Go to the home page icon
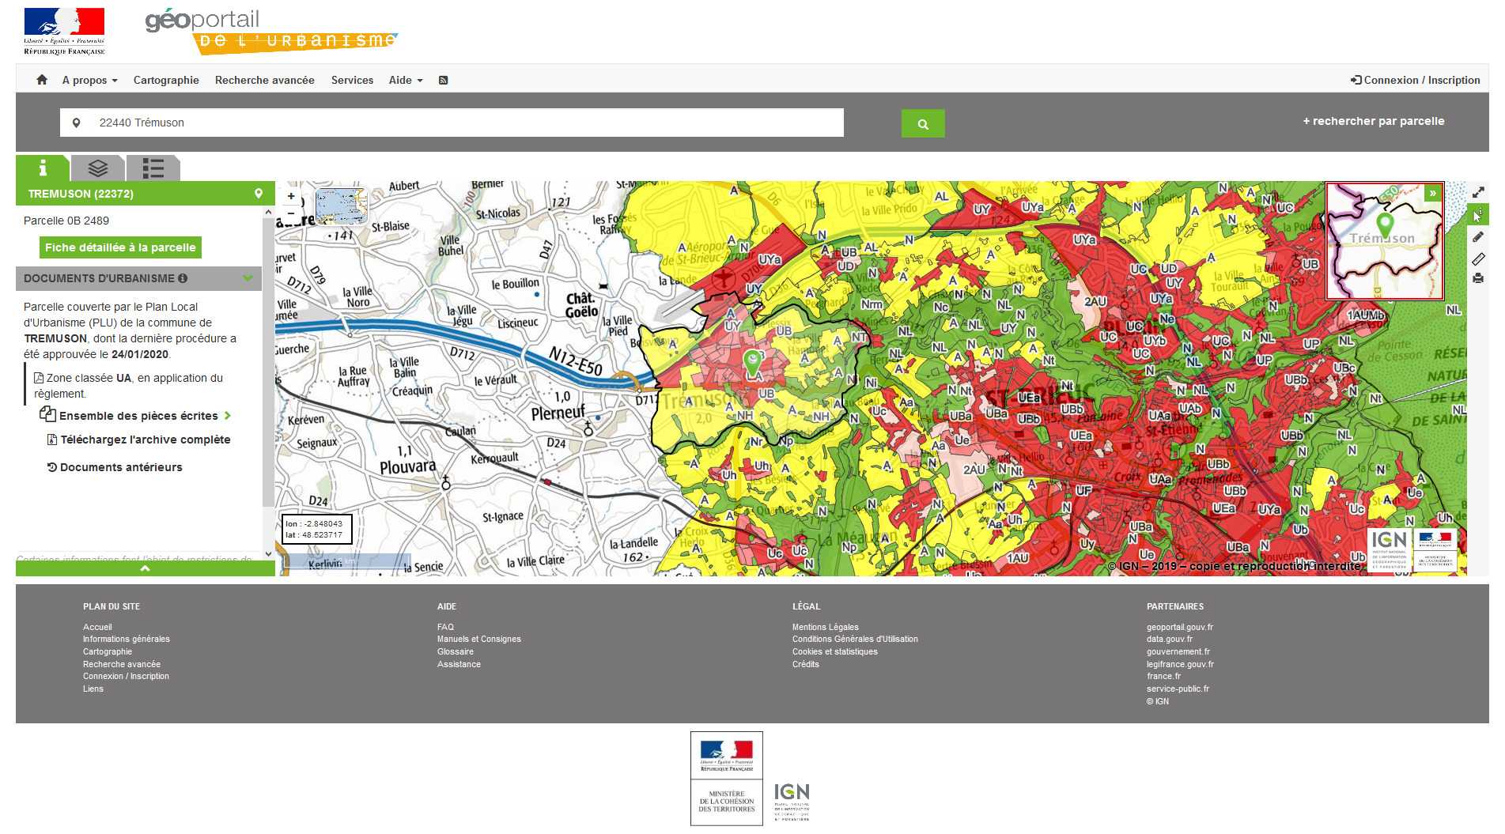The width and height of the screenshot is (1505, 834). [x=42, y=80]
